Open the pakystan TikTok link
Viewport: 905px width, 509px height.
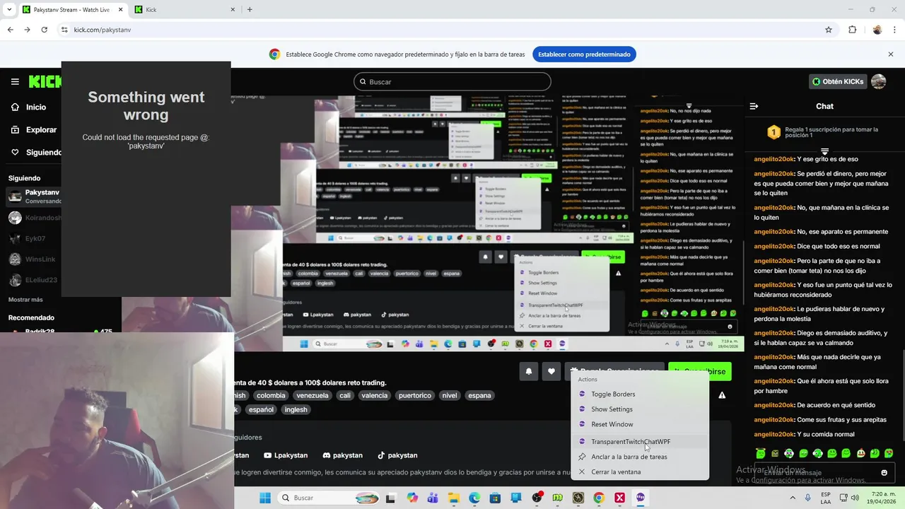397,455
